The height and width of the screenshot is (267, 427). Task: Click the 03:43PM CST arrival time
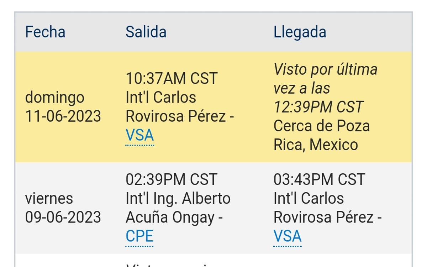point(319,179)
